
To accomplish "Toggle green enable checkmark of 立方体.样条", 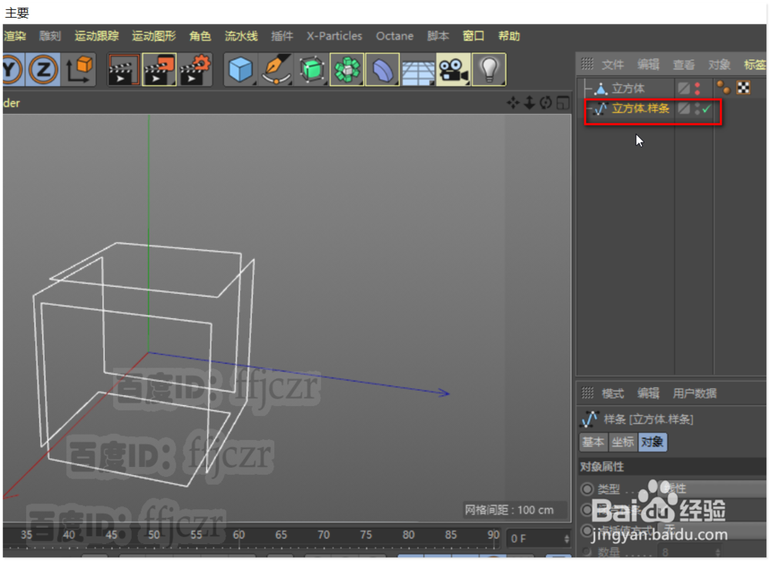I will [706, 109].
